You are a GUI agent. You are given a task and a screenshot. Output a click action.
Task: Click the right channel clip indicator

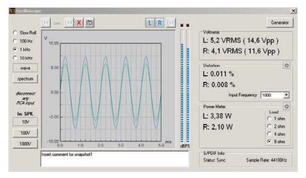tap(188, 26)
